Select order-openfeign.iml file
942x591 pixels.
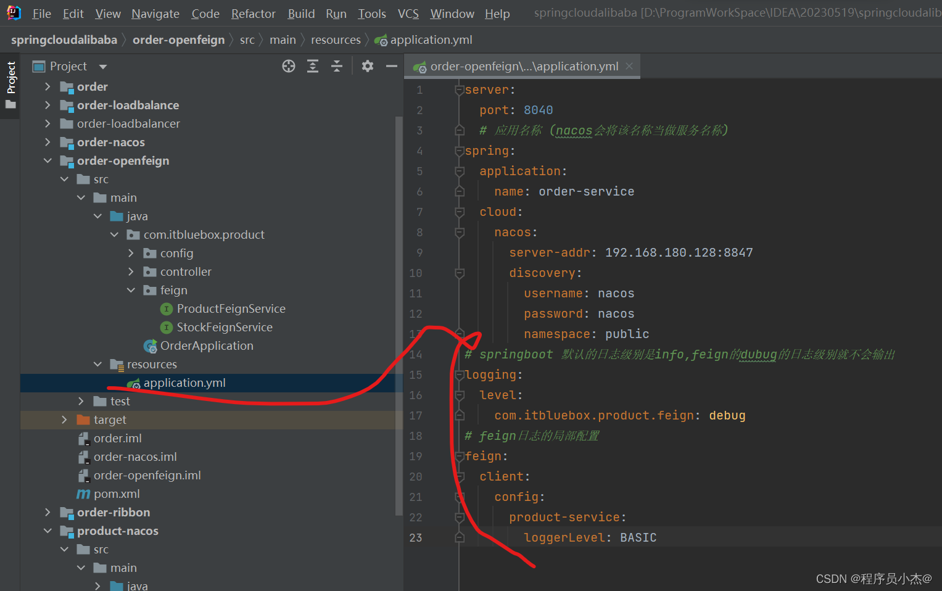click(x=147, y=475)
